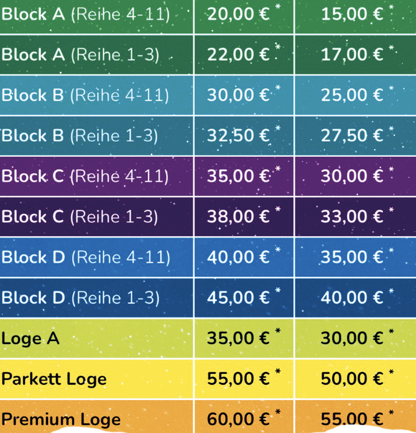Click the 32,50 € price cell
Image resolution: width=416 pixels, height=433 pixels.
coord(238,135)
